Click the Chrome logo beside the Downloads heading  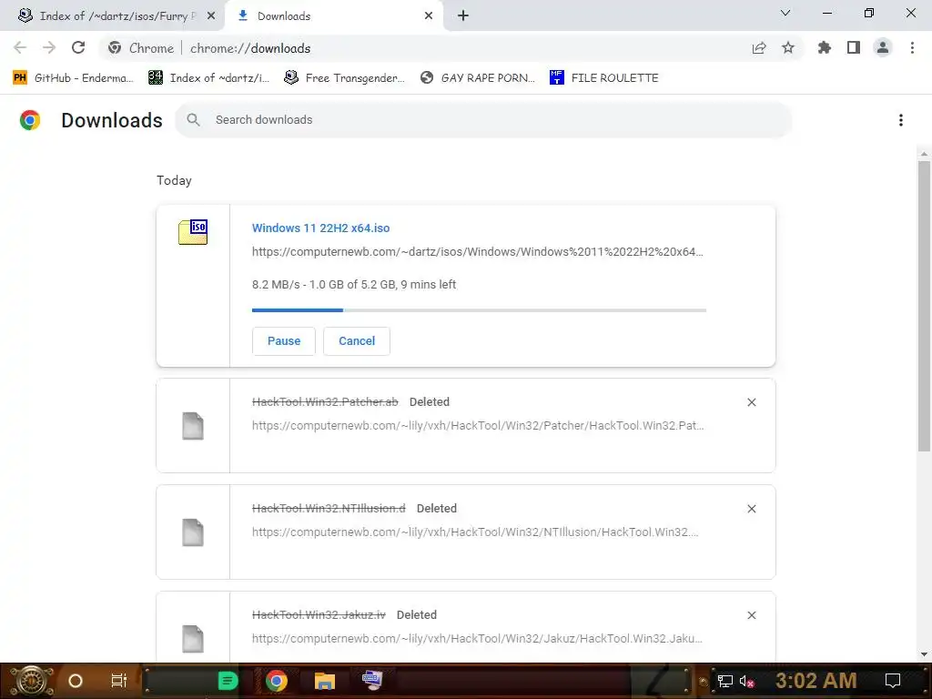(30, 120)
